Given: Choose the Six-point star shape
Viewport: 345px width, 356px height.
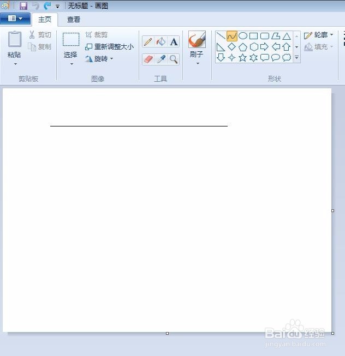Looking at the screenshot, I should pos(253,58).
